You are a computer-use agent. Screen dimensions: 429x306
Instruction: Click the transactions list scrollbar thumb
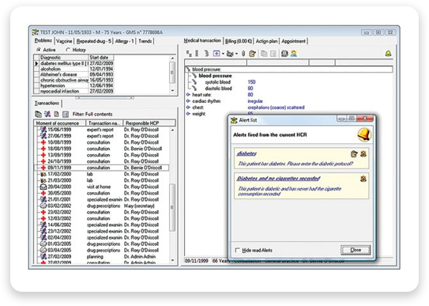coord(172,207)
